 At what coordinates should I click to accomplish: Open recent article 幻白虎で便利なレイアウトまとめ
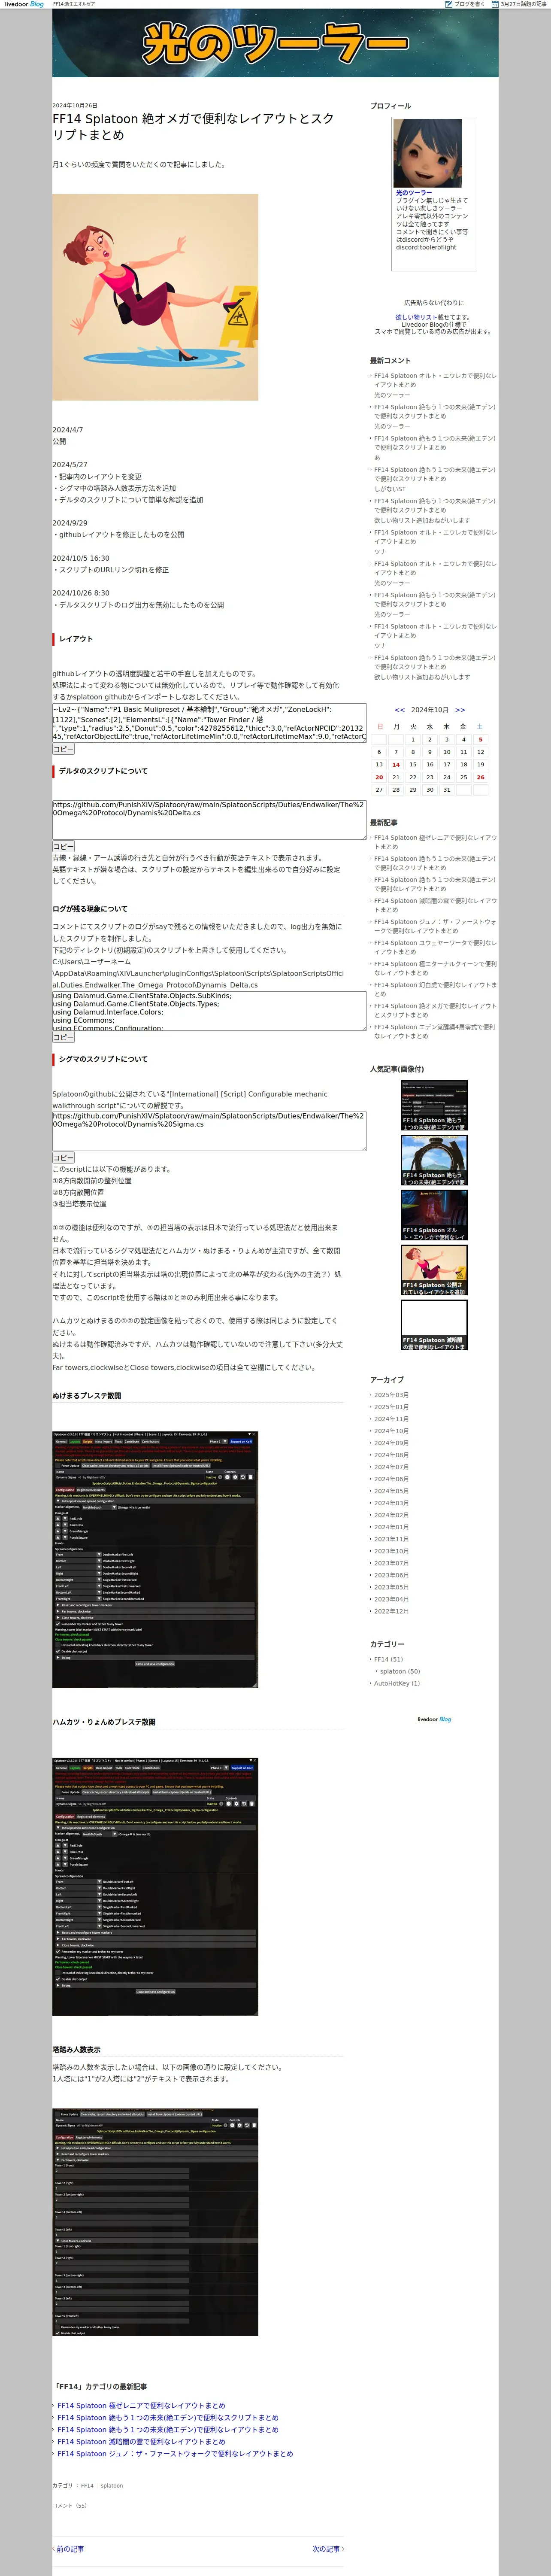point(435,989)
